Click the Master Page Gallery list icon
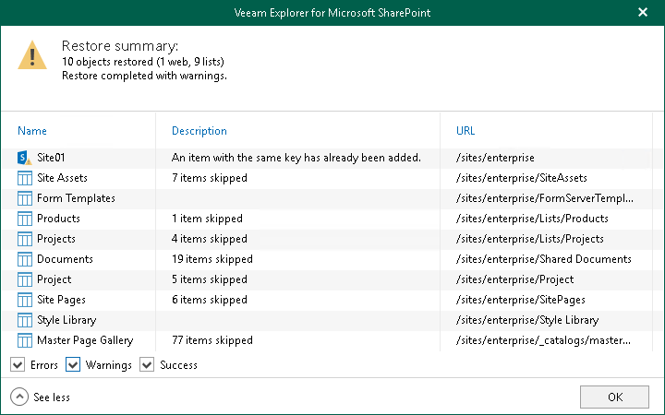The image size is (665, 415). click(25, 340)
